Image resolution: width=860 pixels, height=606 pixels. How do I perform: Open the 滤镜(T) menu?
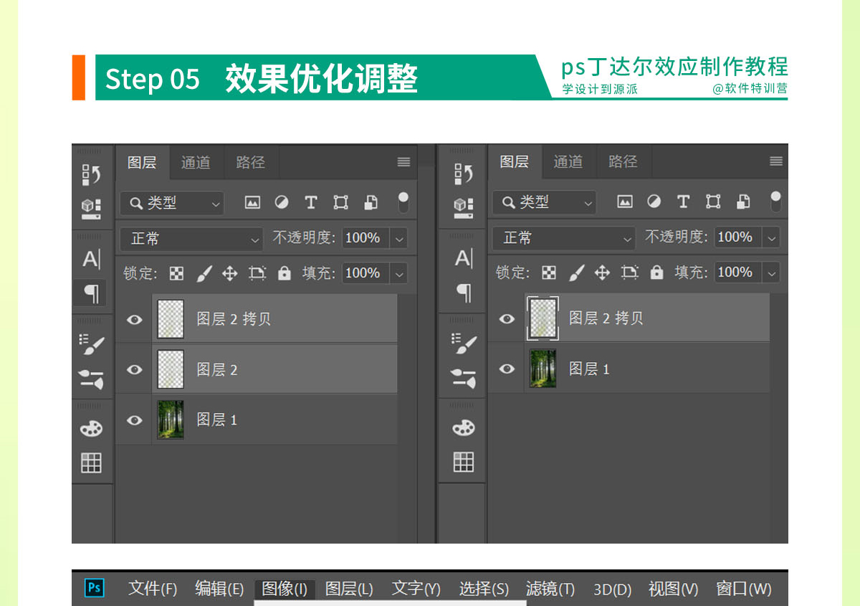point(550,589)
